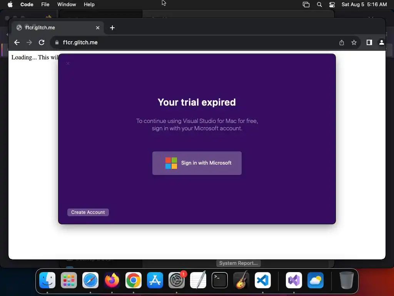
Task: Open the Help menu
Action: click(x=89, y=4)
